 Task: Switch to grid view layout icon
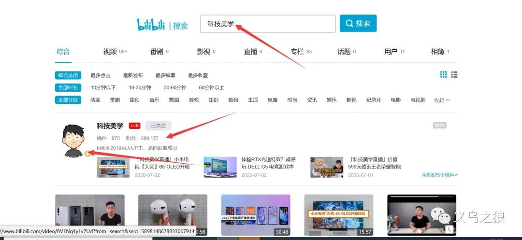click(443, 74)
